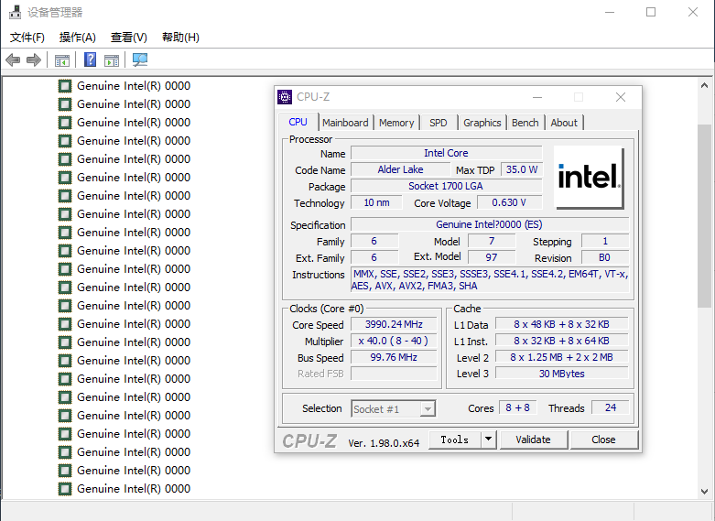The image size is (715, 521).
Task: Close the CPU-Z window with X
Action: 621,97
